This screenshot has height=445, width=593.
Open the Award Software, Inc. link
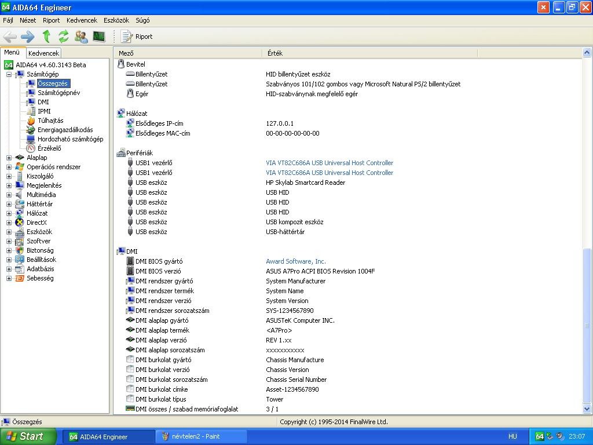[x=296, y=261]
